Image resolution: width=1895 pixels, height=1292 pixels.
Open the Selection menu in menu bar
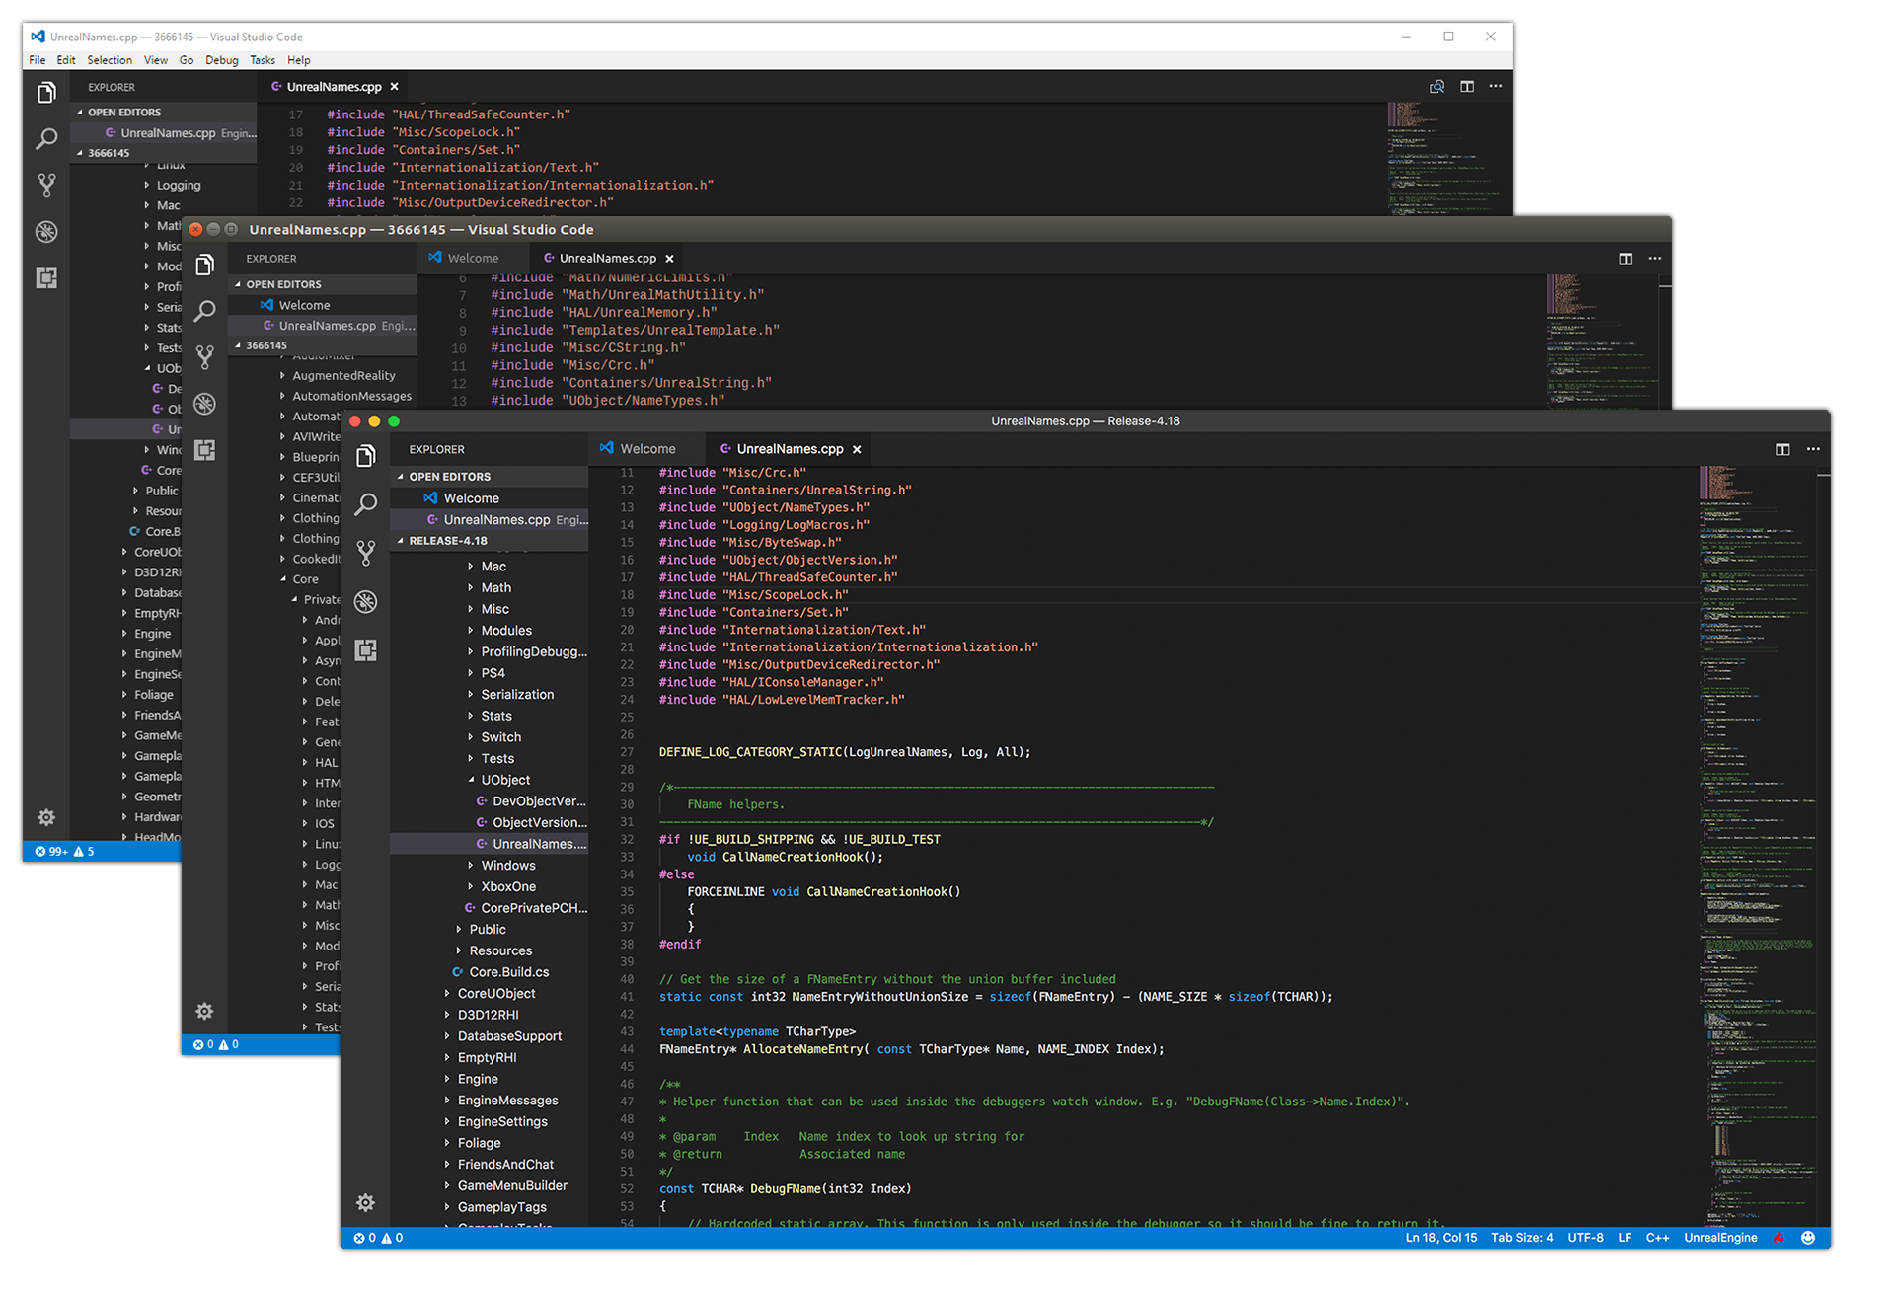110,60
